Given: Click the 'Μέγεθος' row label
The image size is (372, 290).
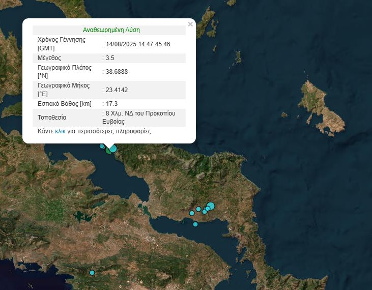Looking at the screenshot, I should pos(49,58).
